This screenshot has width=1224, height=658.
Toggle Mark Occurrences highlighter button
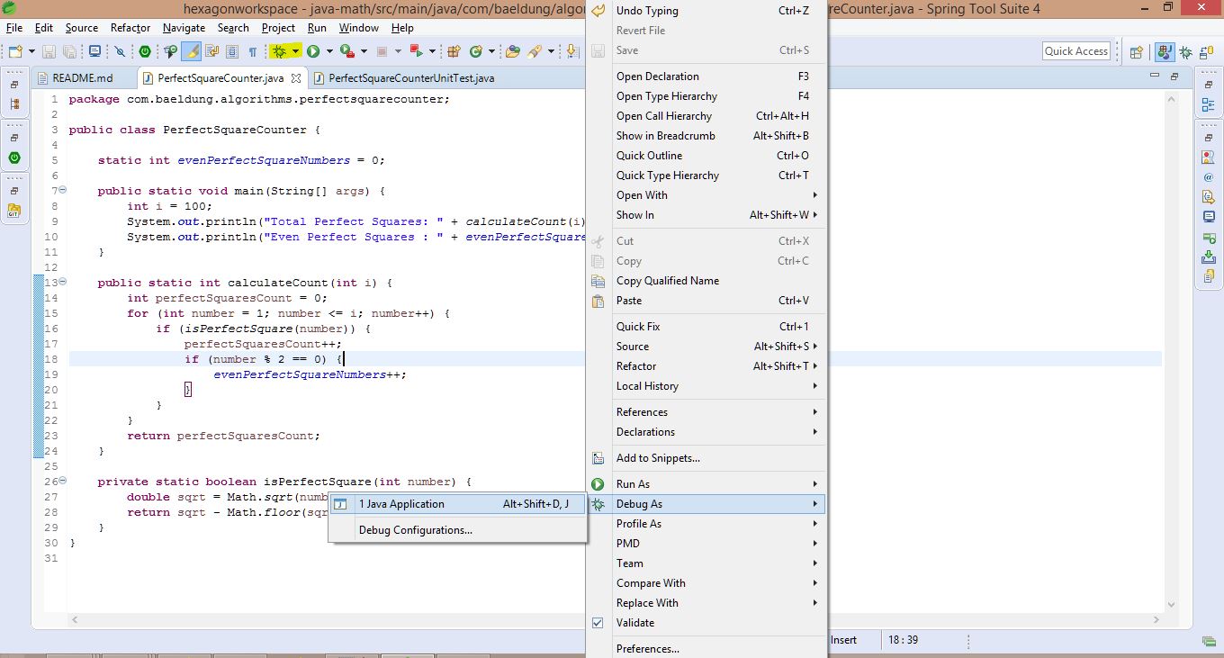(191, 51)
